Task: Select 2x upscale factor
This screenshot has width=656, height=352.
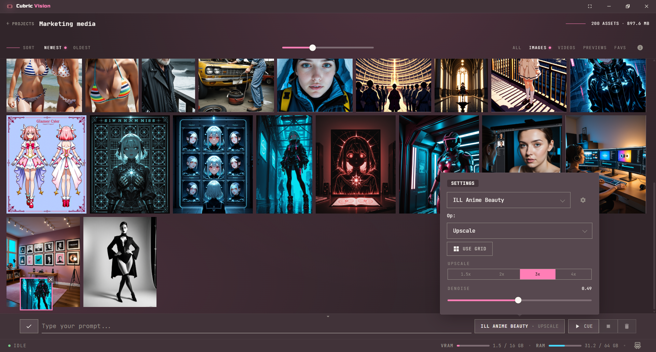Action: click(502, 274)
